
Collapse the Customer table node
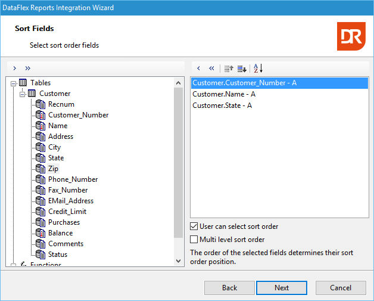[x=23, y=94]
